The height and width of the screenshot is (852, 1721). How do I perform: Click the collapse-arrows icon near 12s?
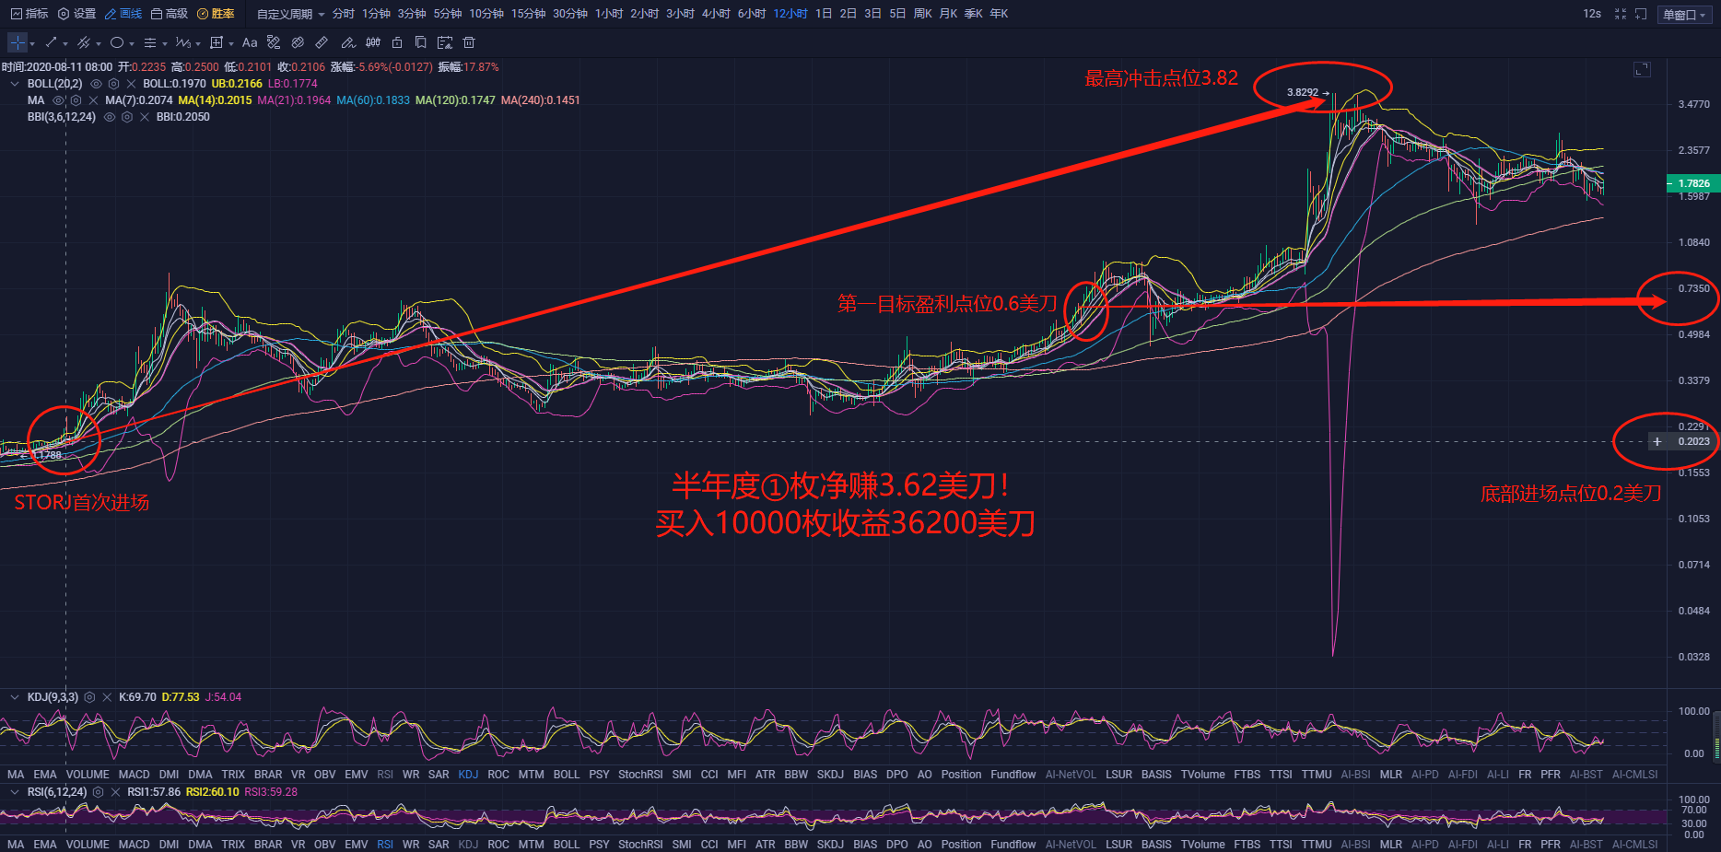tap(1621, 14)
